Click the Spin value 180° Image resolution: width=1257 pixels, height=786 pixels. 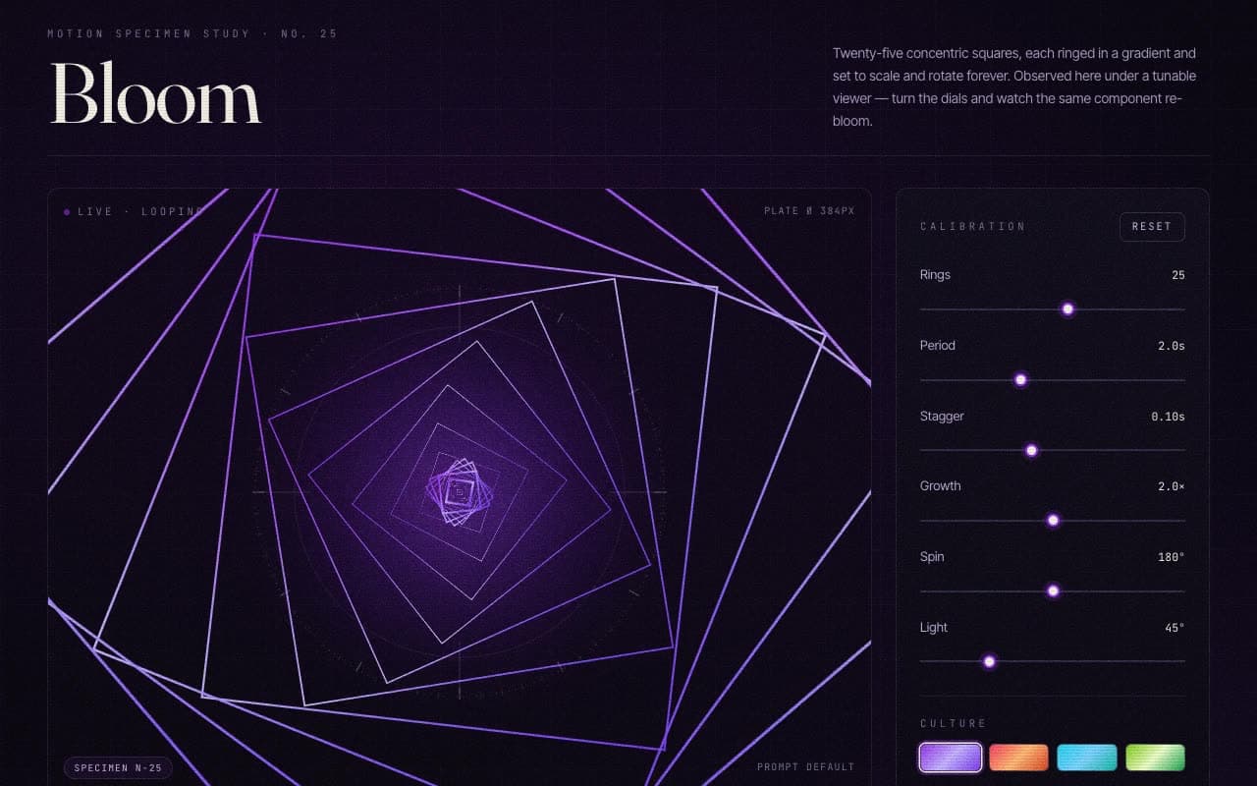pyautogui.click(x=1171, y=557)
